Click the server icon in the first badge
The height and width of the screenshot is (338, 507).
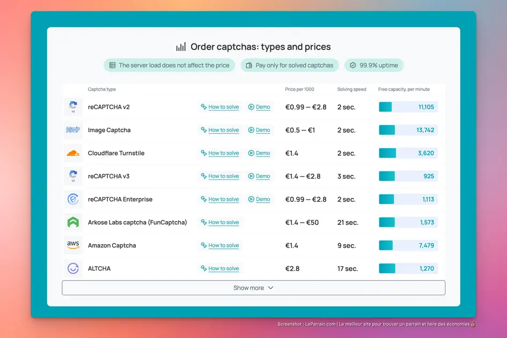pos(112,65)
